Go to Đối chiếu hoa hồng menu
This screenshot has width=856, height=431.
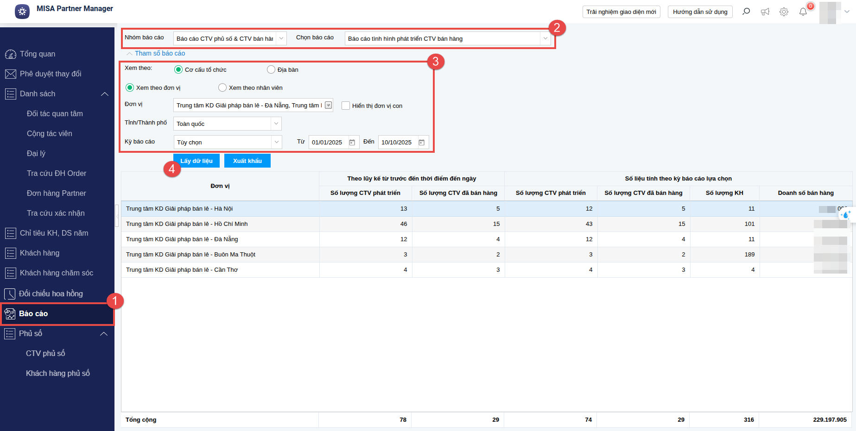tap(51, 294)
